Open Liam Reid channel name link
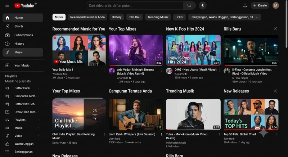Screen dimensions: 288x157 click(x=114, y=139)
